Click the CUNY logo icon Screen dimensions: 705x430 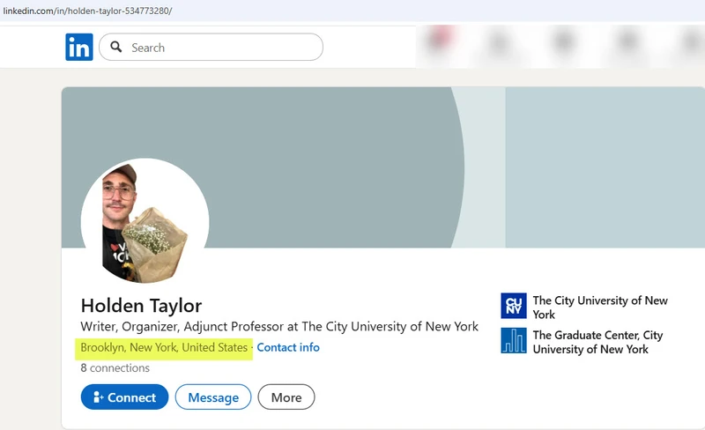[x=514, y=306]
